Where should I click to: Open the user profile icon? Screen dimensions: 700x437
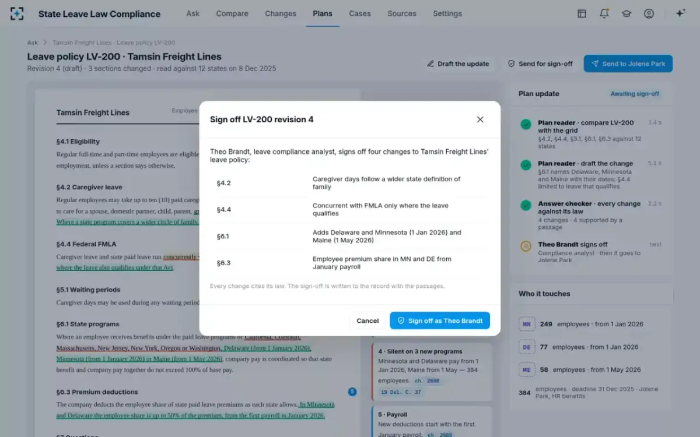coord(649,13)
